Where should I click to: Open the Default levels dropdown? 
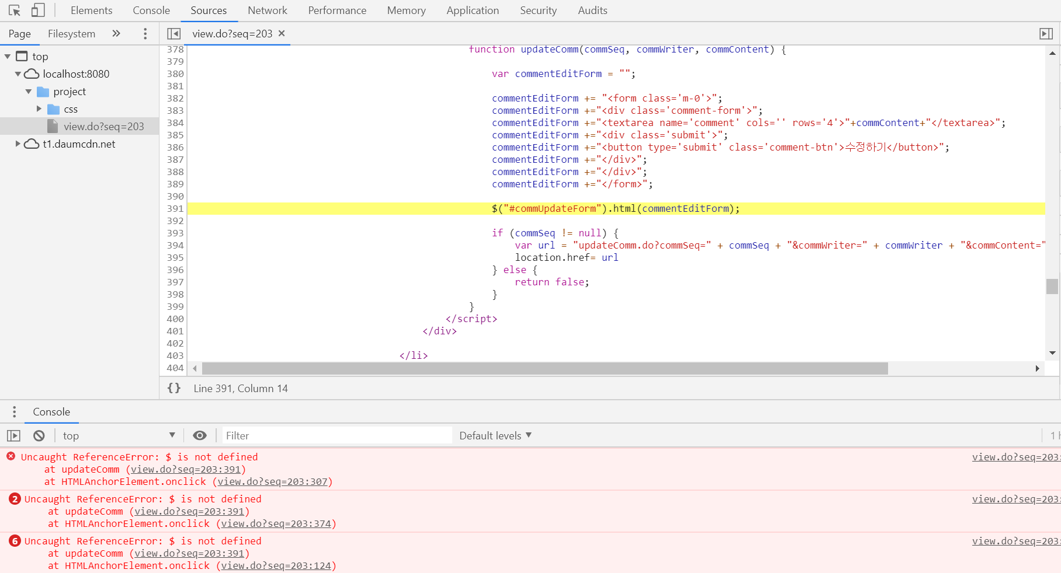tap(495, 436)
